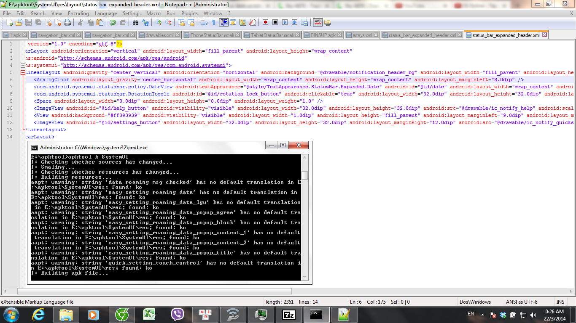
Task: Save the current file using toolbar Save
Action: [29, 22]
